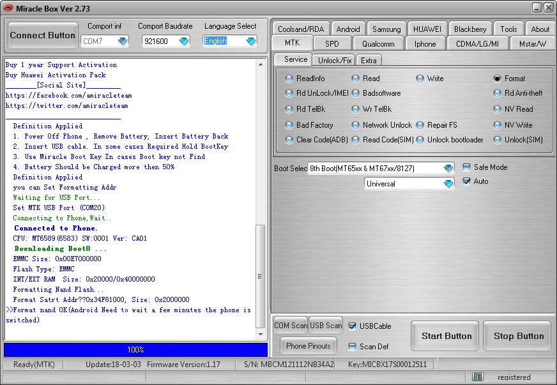Select the ReadInfo radio option
557x385 pixels.
(x=289, y=79)
